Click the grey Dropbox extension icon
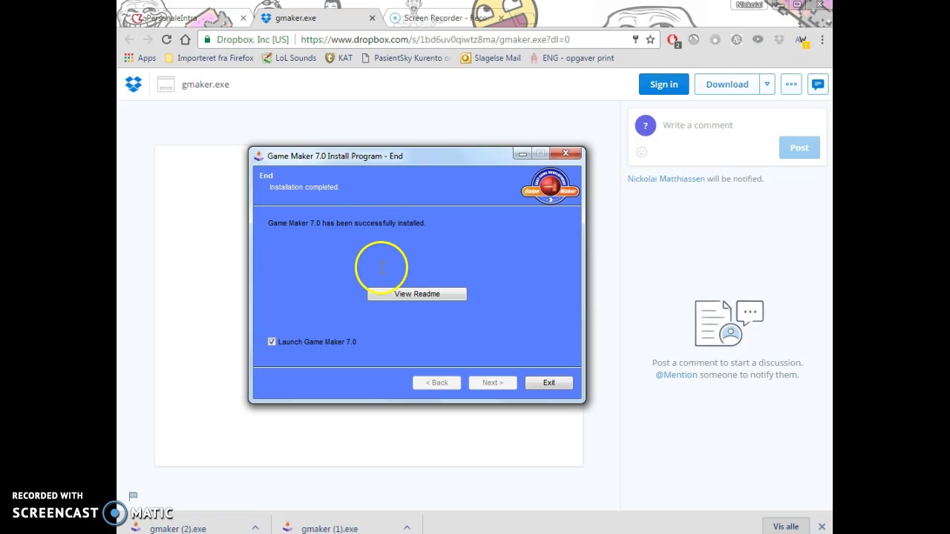Screen dimensions: 950x534 pyautogui.click(x=779, y=40)
